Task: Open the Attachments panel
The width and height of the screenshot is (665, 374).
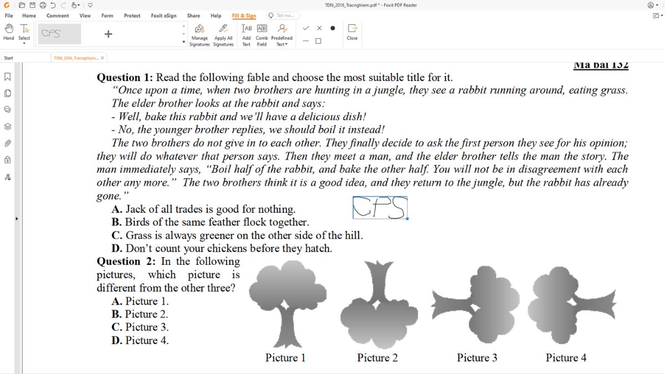Action: coord(8,143)
